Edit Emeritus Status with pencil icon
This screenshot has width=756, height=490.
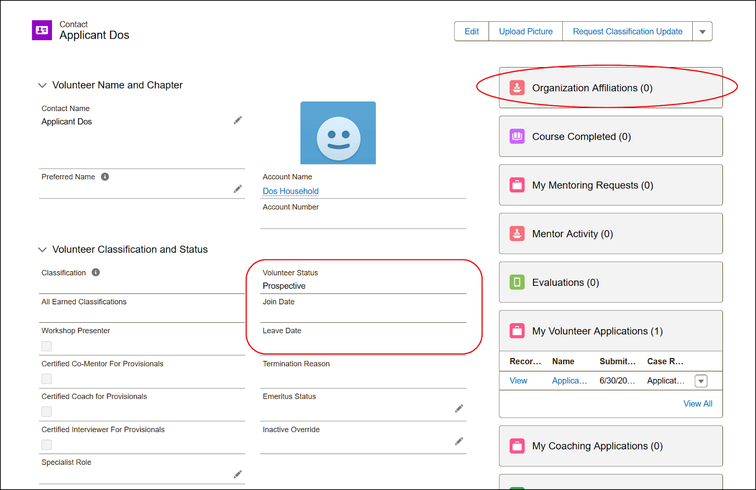(459, 409)
